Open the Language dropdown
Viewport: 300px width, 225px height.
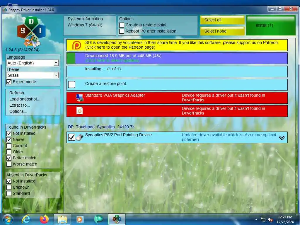[x=33, y=63]
